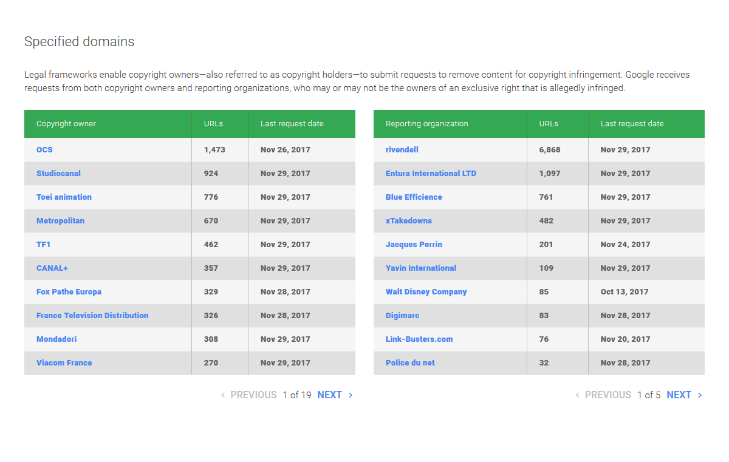The height and width of the screenshot is (462, 729).
Task: View France Television Distribution details
Action: (x=92, y=315)
